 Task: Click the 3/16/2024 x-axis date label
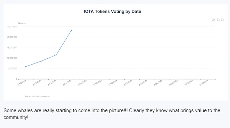pyautogui.click(x=82, y=83)
